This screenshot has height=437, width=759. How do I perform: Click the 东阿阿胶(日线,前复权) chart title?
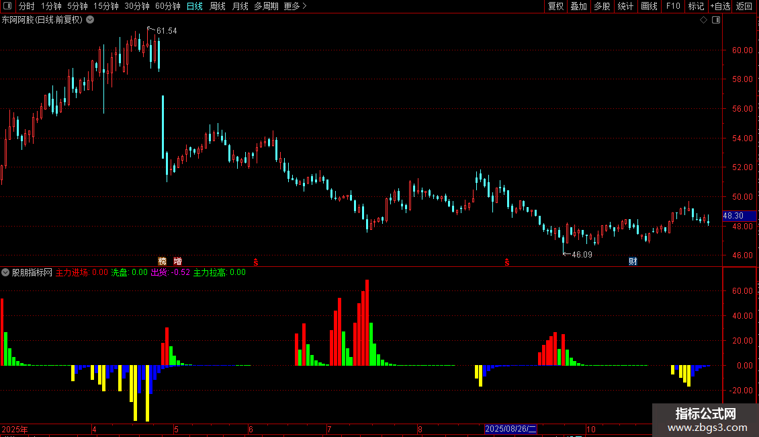42,19
